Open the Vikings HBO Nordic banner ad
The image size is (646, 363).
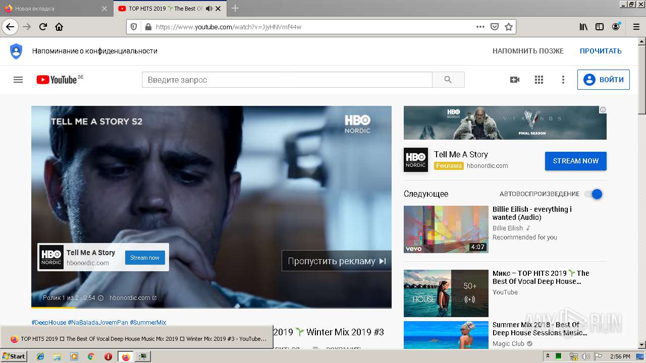[505, 123]
